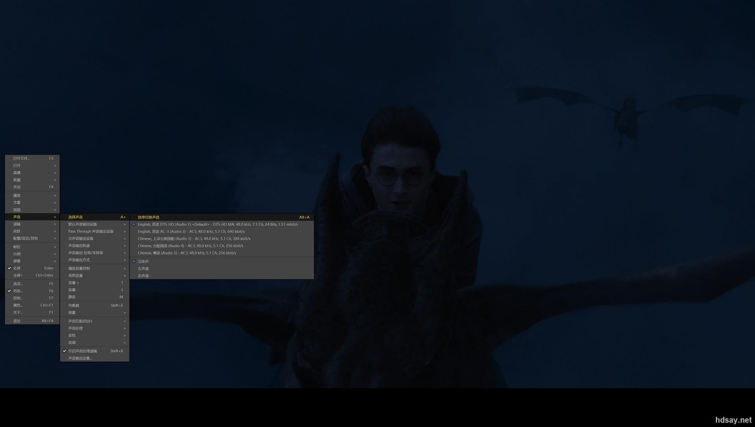This screenshot has height=427, width=755.
Task: Expand the 皮肤 submenu
Action: (x=32, y=231)
